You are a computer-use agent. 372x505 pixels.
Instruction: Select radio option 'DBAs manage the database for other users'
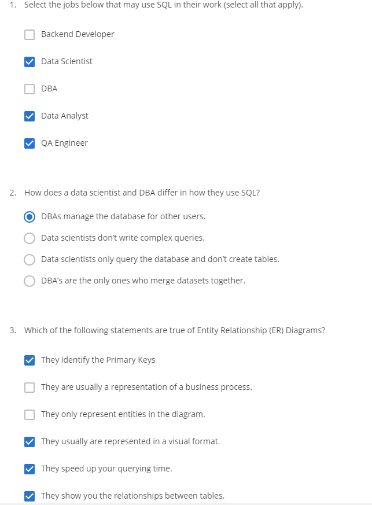click(30, 216)
